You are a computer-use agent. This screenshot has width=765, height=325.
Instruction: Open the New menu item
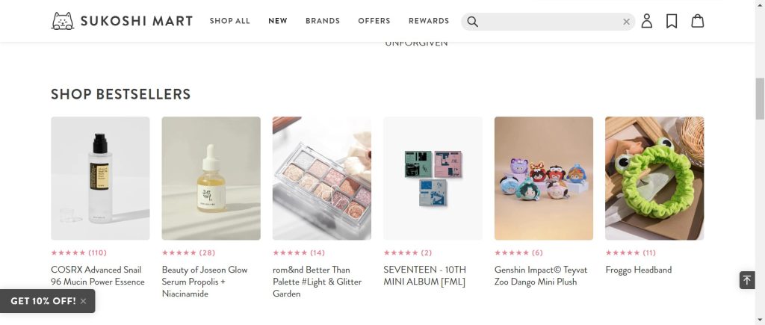pos(278,21)
